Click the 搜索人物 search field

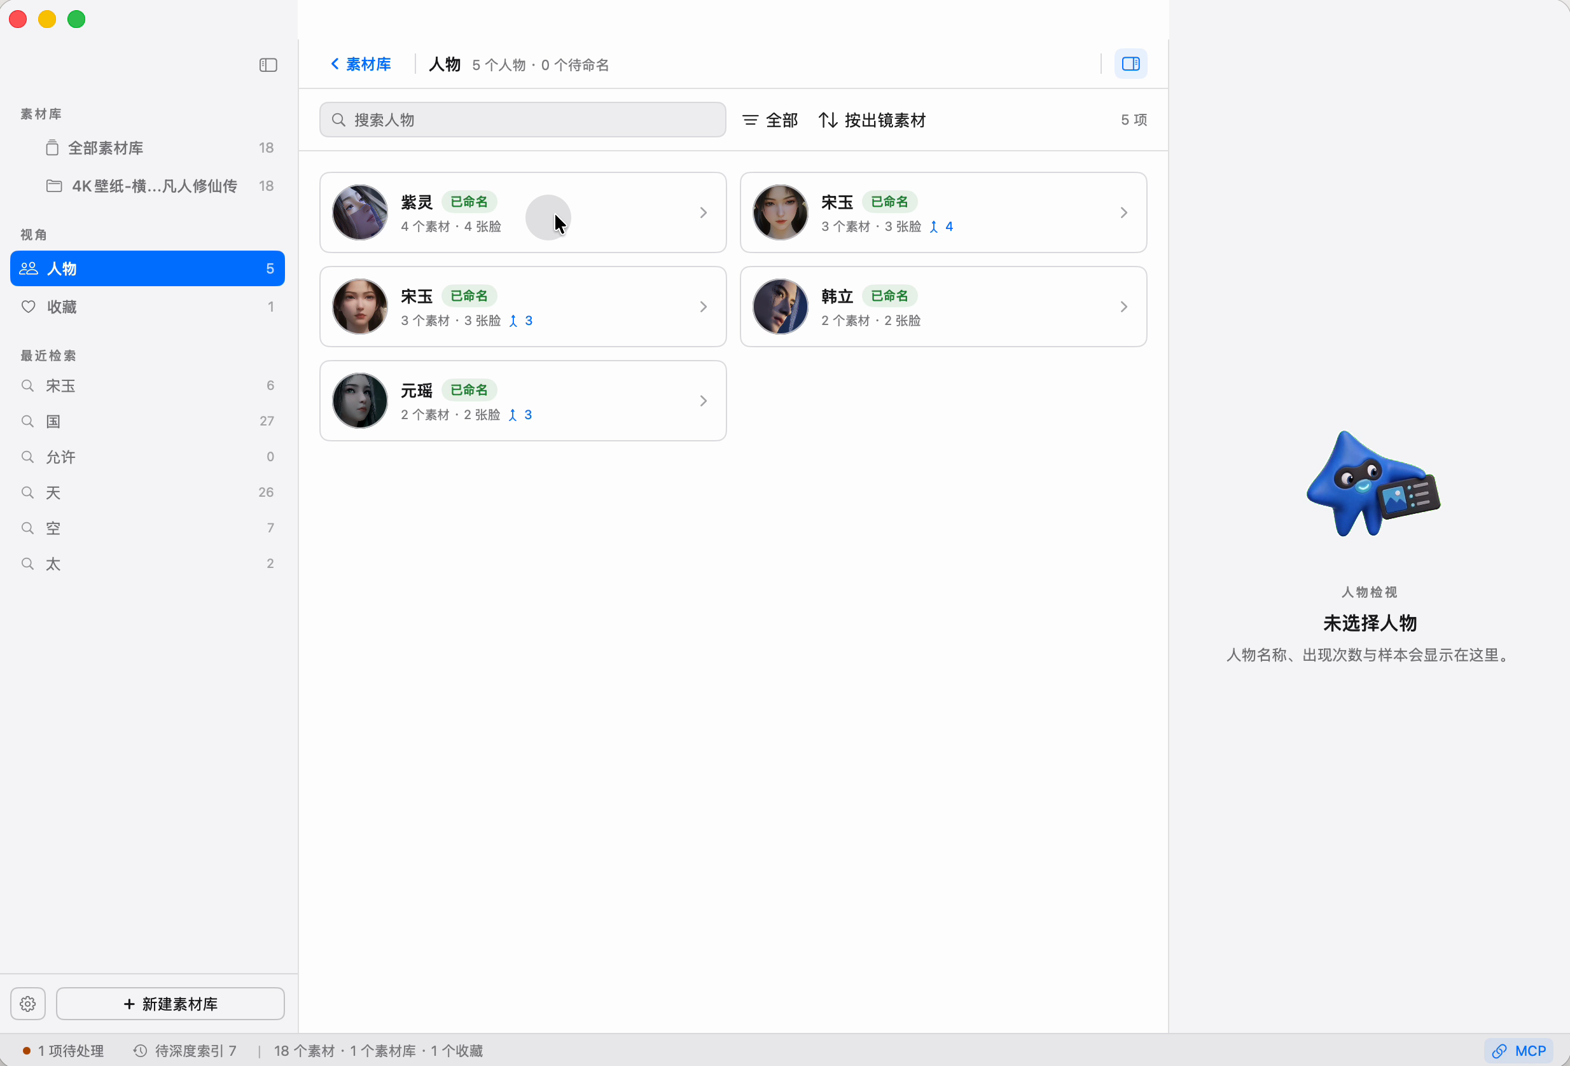tap(522, 120)
